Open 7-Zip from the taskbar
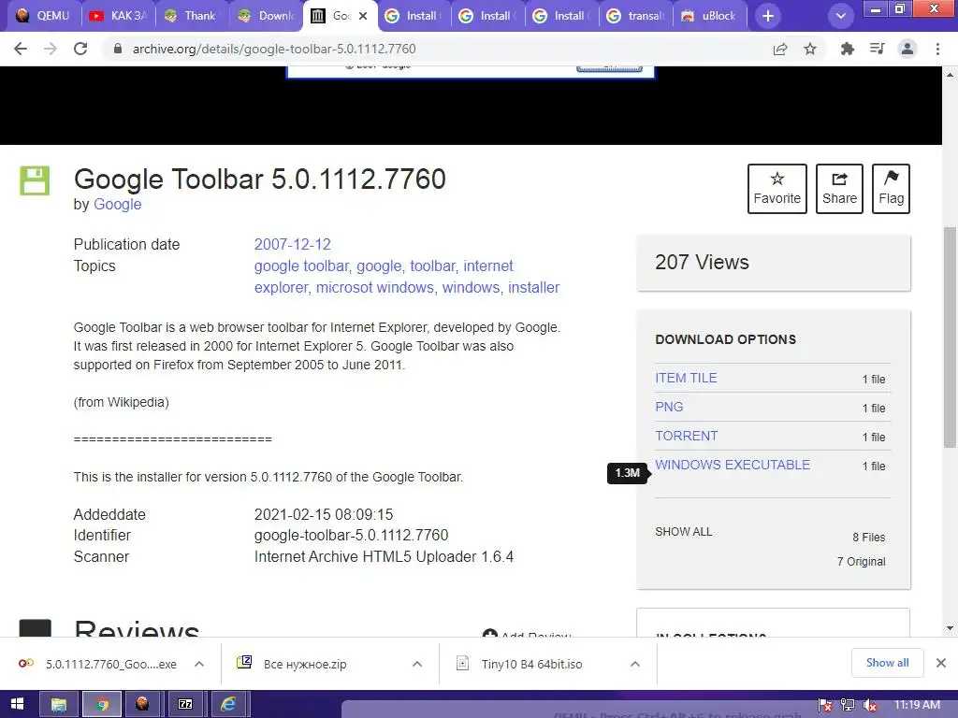This screenshot has width=958, height=718. 185,705
